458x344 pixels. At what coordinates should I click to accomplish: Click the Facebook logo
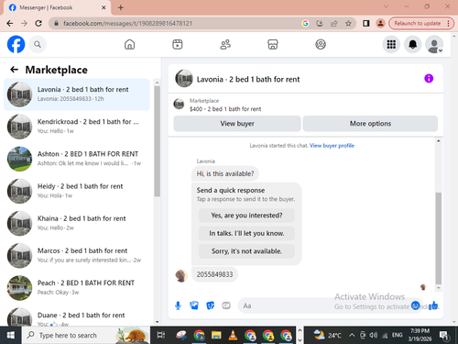(16, 44)
